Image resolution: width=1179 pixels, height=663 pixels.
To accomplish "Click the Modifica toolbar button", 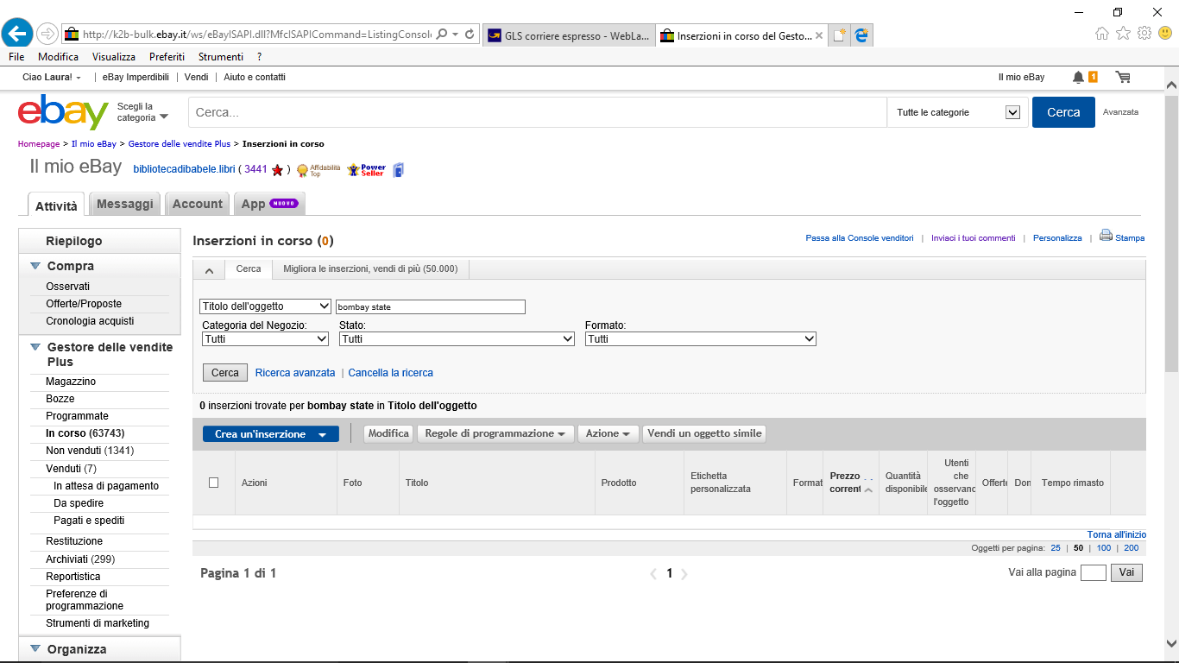I will coord(388,433).
